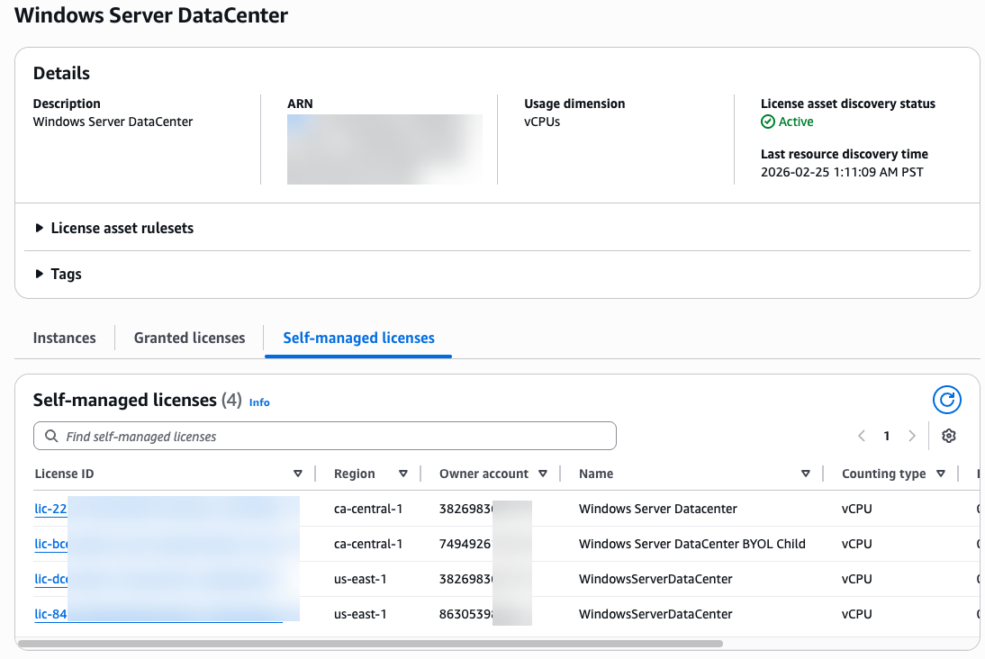Click the Info icon next to Self-managed licenses
The width and height of the screenshot is (985, 659).
click(x=259, y=402)
